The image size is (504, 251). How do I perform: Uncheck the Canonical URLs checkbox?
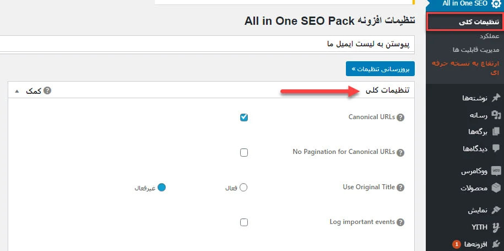click(244, 118)
